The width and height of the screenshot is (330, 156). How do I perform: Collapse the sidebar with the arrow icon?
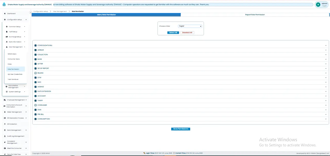pyautogui.click(x=31, y=12)
